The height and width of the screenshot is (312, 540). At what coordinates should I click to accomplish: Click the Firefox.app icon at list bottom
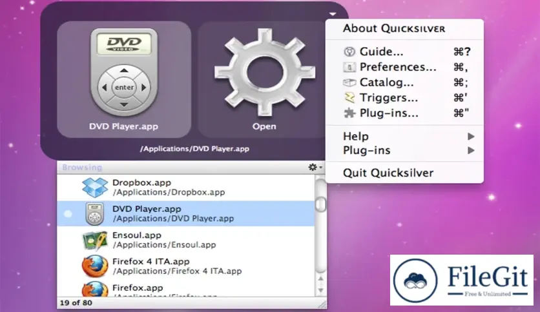pyautogui.click(x=95, y=289)
